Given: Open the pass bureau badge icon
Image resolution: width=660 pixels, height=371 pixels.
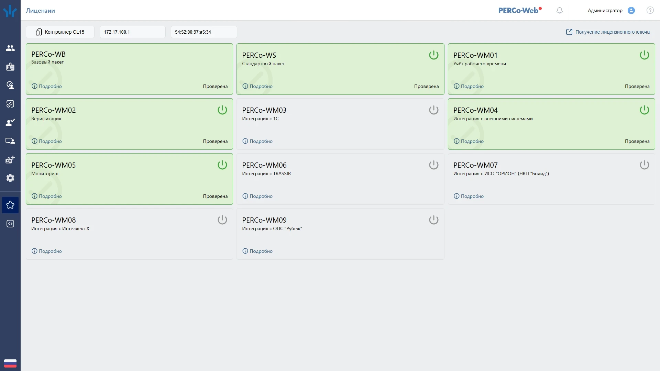Looking at the screenshot, I should (10, 67).
